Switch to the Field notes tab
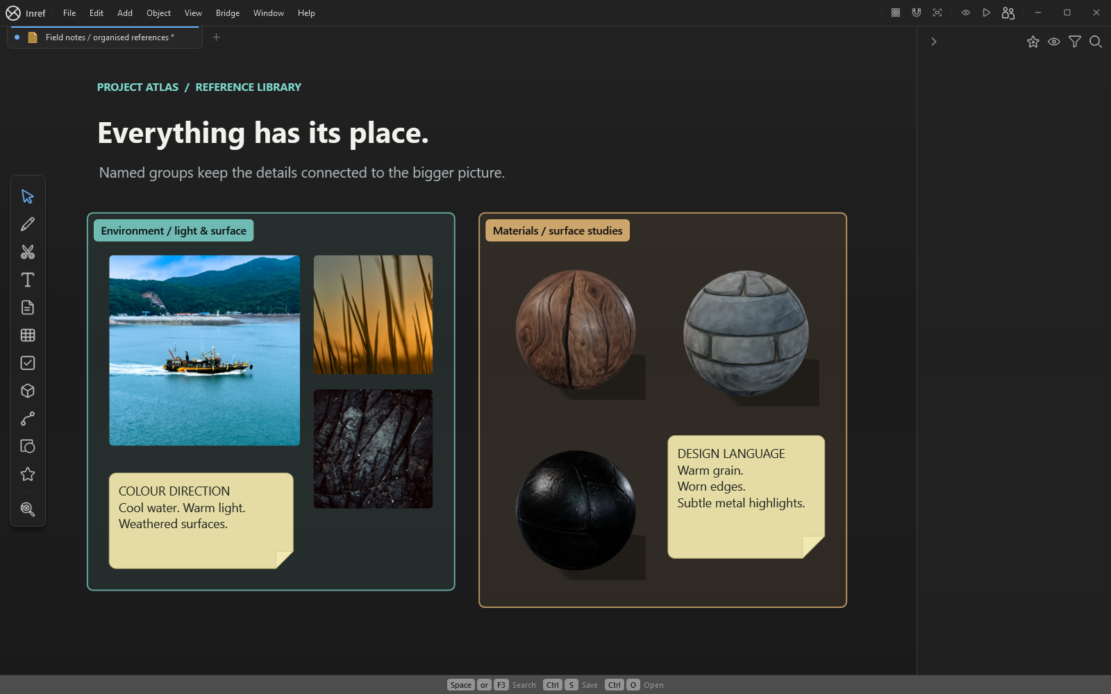This screenshot has width=1111, height=694. [105, 37]
